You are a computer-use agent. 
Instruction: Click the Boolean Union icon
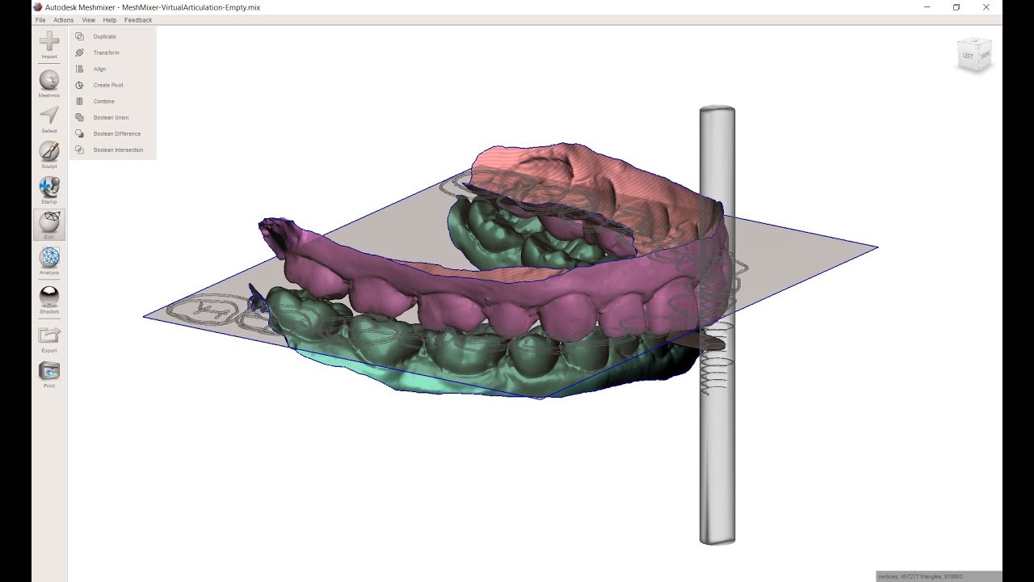(79, 117)
